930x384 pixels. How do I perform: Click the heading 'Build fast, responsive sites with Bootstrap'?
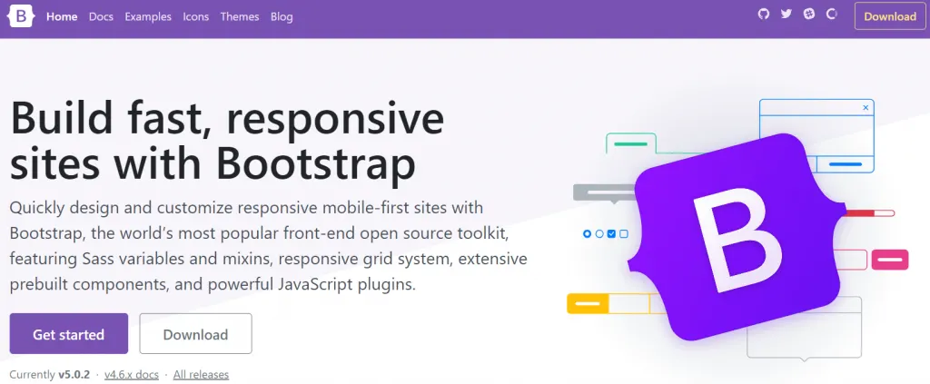click(227, 142)
